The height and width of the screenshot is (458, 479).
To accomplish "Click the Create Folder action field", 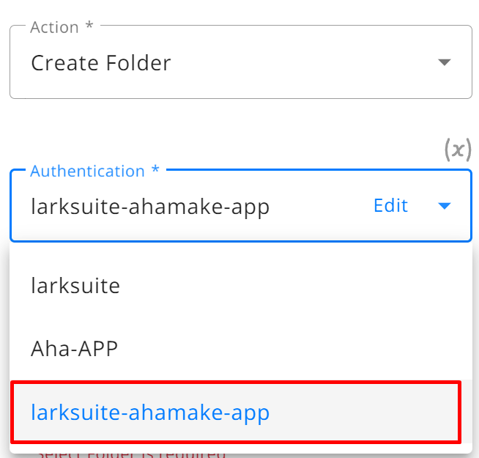I will pos(241,62).
